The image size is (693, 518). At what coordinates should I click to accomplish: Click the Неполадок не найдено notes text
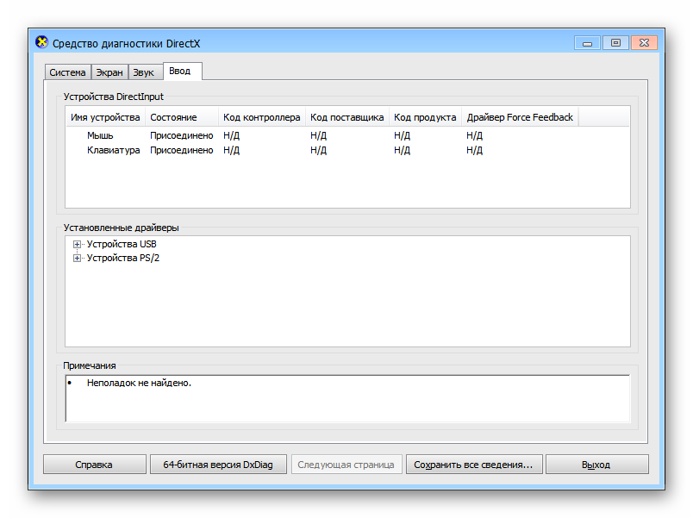point(139,383)
